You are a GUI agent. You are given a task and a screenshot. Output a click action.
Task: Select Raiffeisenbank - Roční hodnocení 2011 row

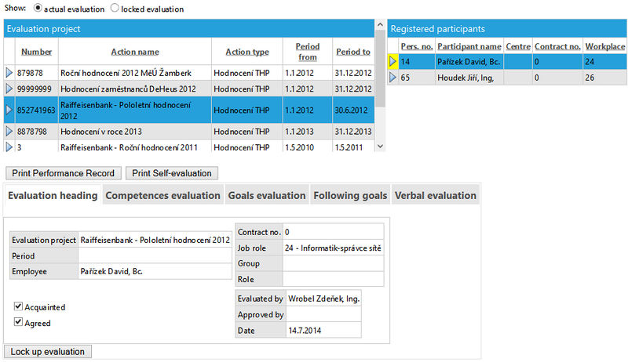(x=189, y=147)
